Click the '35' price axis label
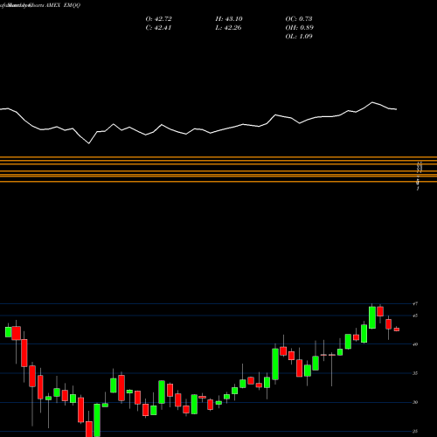This screenshot has width=437, height=437. [415, 373]
